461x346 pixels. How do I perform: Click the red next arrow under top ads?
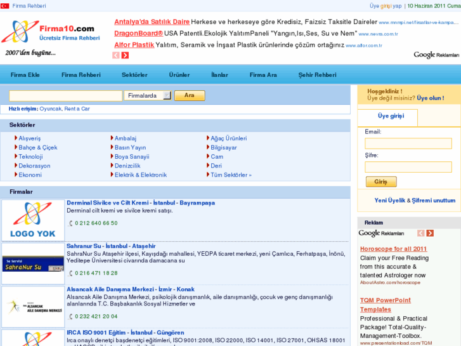[125, 55]
